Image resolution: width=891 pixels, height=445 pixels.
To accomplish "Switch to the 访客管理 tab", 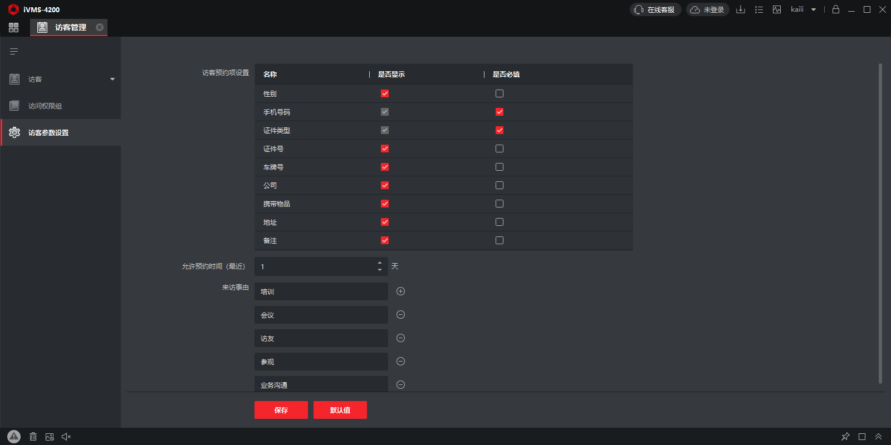I will (x=70, y=27).
